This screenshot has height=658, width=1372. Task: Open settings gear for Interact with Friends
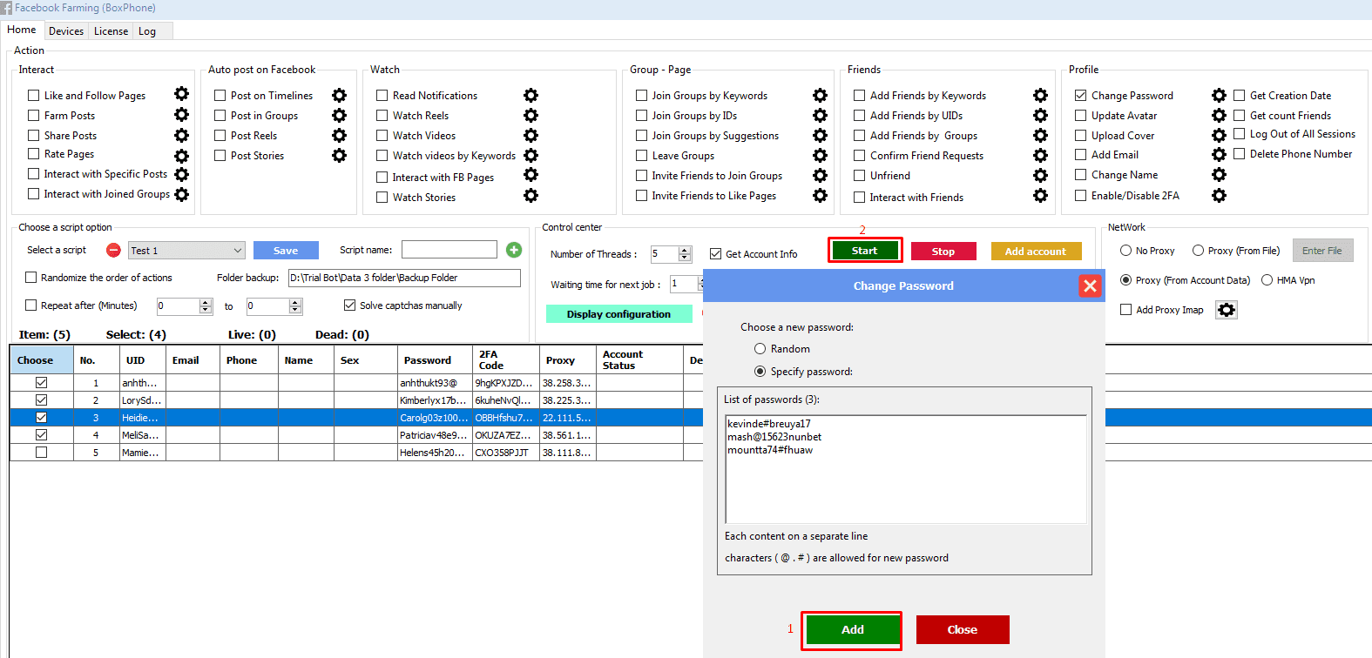pos(1040,196)
